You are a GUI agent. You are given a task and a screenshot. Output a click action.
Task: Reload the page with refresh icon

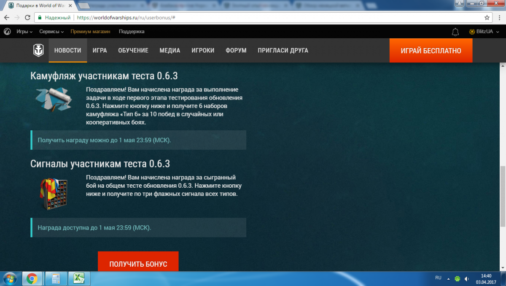(27, 18)
